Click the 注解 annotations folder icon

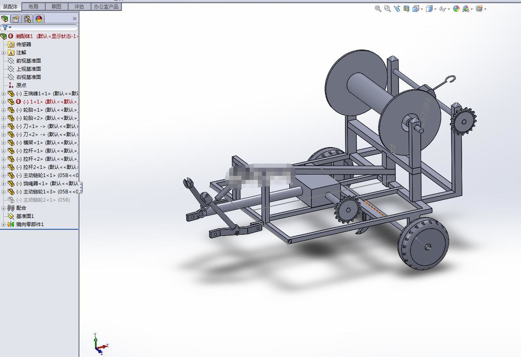11,52
